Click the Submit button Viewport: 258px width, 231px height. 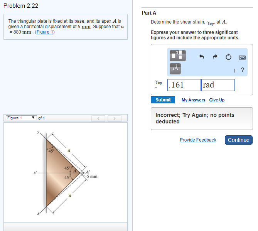[x=163, y=100]
